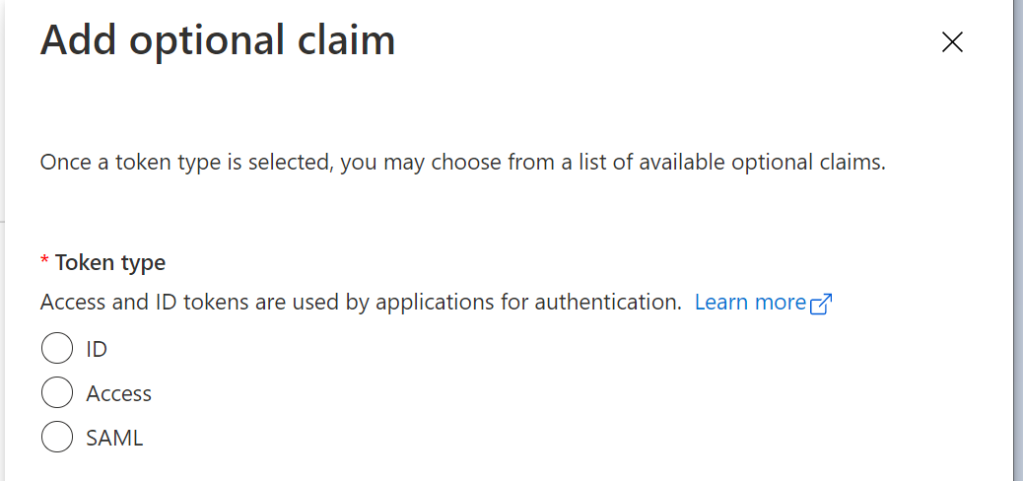The image size is (1023, 481).
Task: Click the Access option label text
Action: tap(119, 393)
